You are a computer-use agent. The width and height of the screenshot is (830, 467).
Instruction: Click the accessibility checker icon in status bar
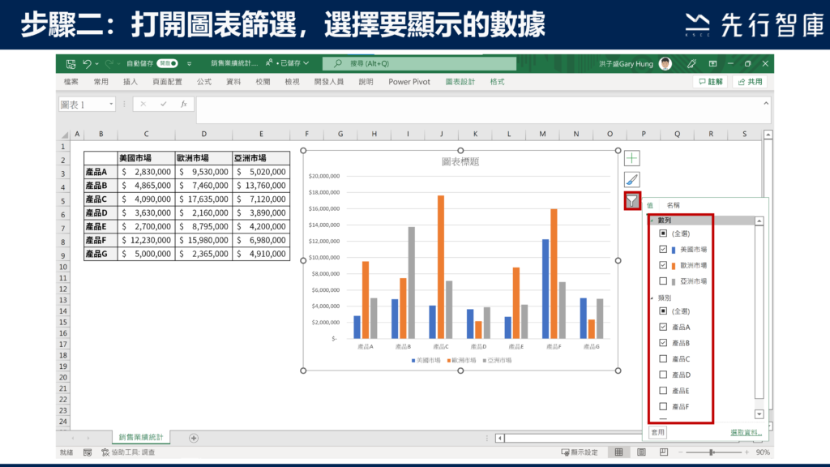click(x=105, y=452)
